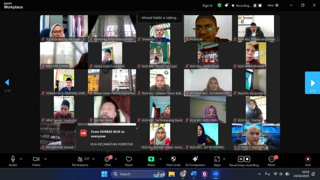Click the red End meeting button

coord(308,159)
